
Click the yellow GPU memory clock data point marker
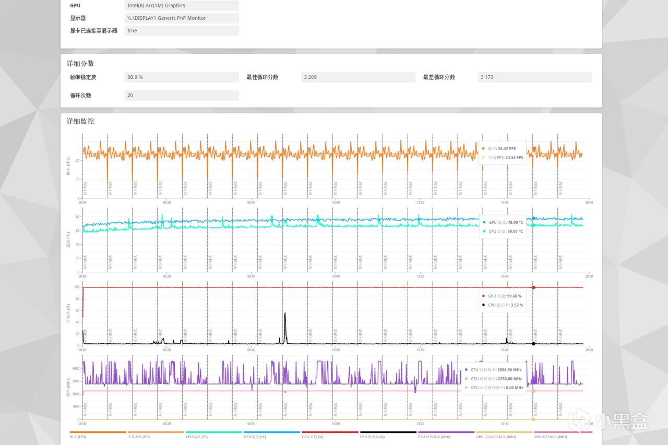coord(533,419)
